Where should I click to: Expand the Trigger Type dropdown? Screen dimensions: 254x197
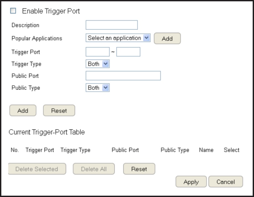click(x=97, y=64)
